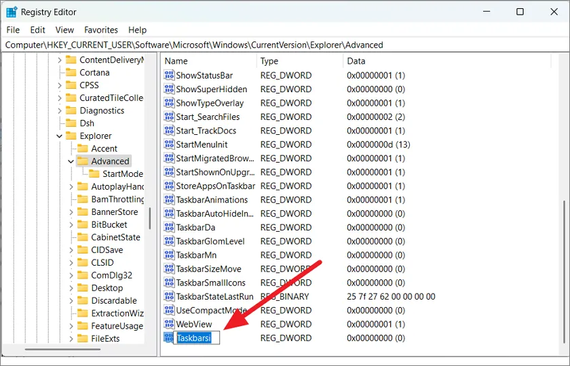Click the ShowStatusBar value icon

[169, 75]
